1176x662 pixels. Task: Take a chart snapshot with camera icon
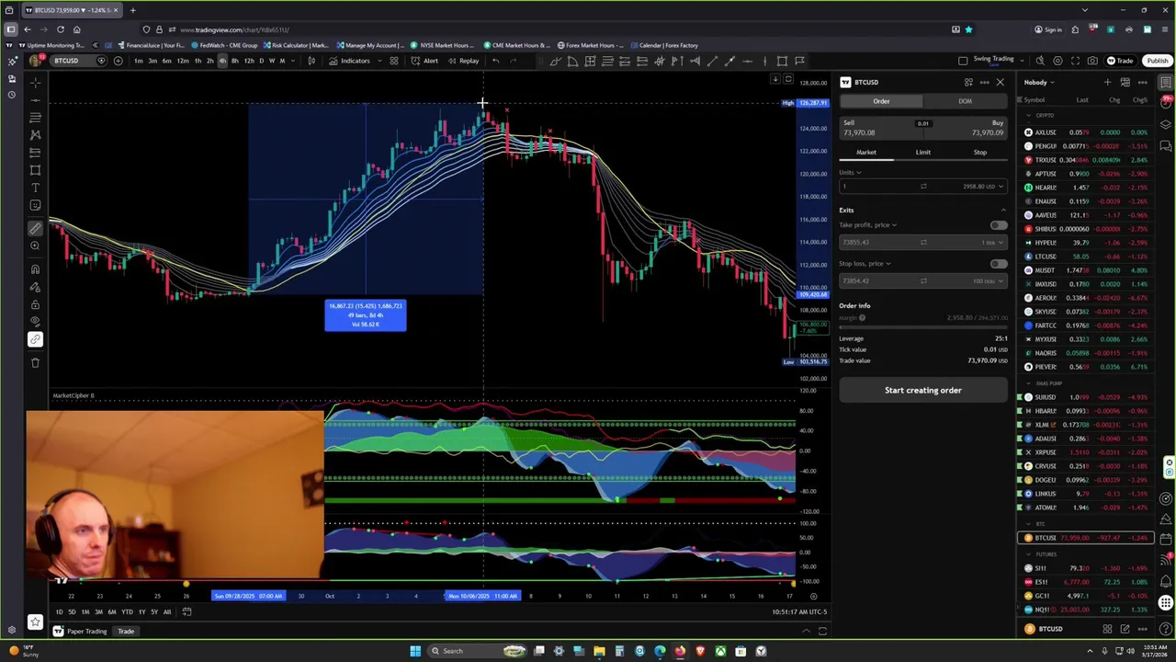[x=1092, y=61]
